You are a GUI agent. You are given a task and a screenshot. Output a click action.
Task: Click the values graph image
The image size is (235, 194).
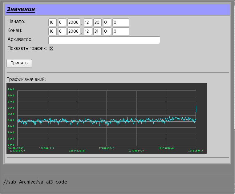[x=106, y=118]
